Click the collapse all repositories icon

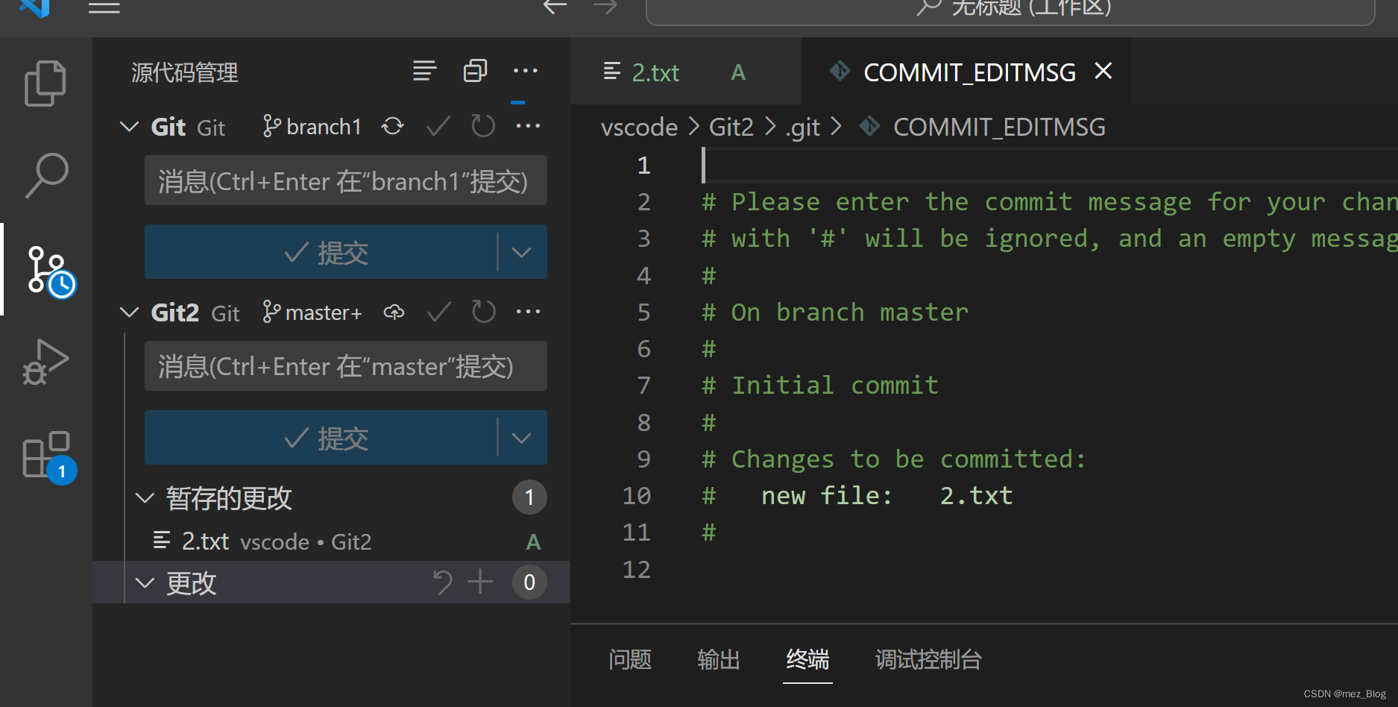(x=475, y=72)
